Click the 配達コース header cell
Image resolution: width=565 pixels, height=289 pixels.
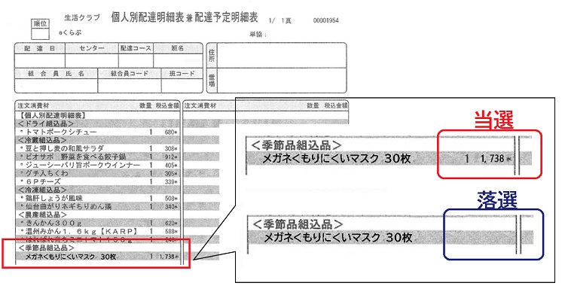(136, 48)
